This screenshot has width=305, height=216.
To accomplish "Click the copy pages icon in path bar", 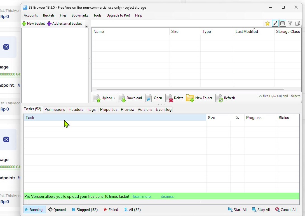I will 298,23.
